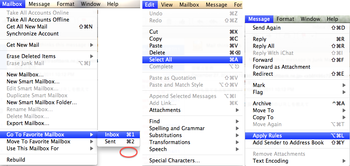Choose Reply (⌘R) menu item

pyautogui.click(x=297, y=39)
